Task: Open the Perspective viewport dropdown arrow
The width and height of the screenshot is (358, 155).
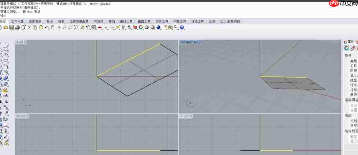Action: pyautogui.click(x=201, y=42)
